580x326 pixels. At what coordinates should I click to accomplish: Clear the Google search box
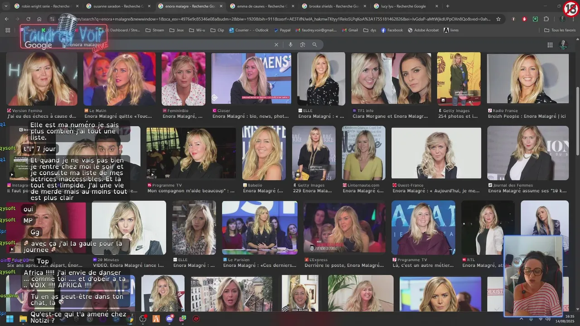point(276,45)
